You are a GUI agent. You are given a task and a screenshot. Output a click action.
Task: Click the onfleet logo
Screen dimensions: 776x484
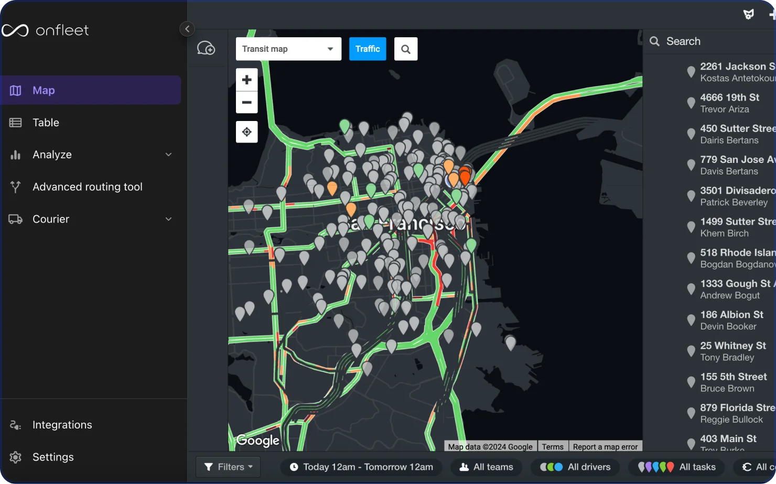[46, 30]
